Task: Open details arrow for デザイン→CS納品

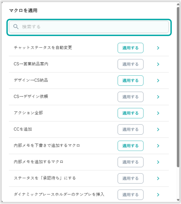Action: (x=158, y=81)
